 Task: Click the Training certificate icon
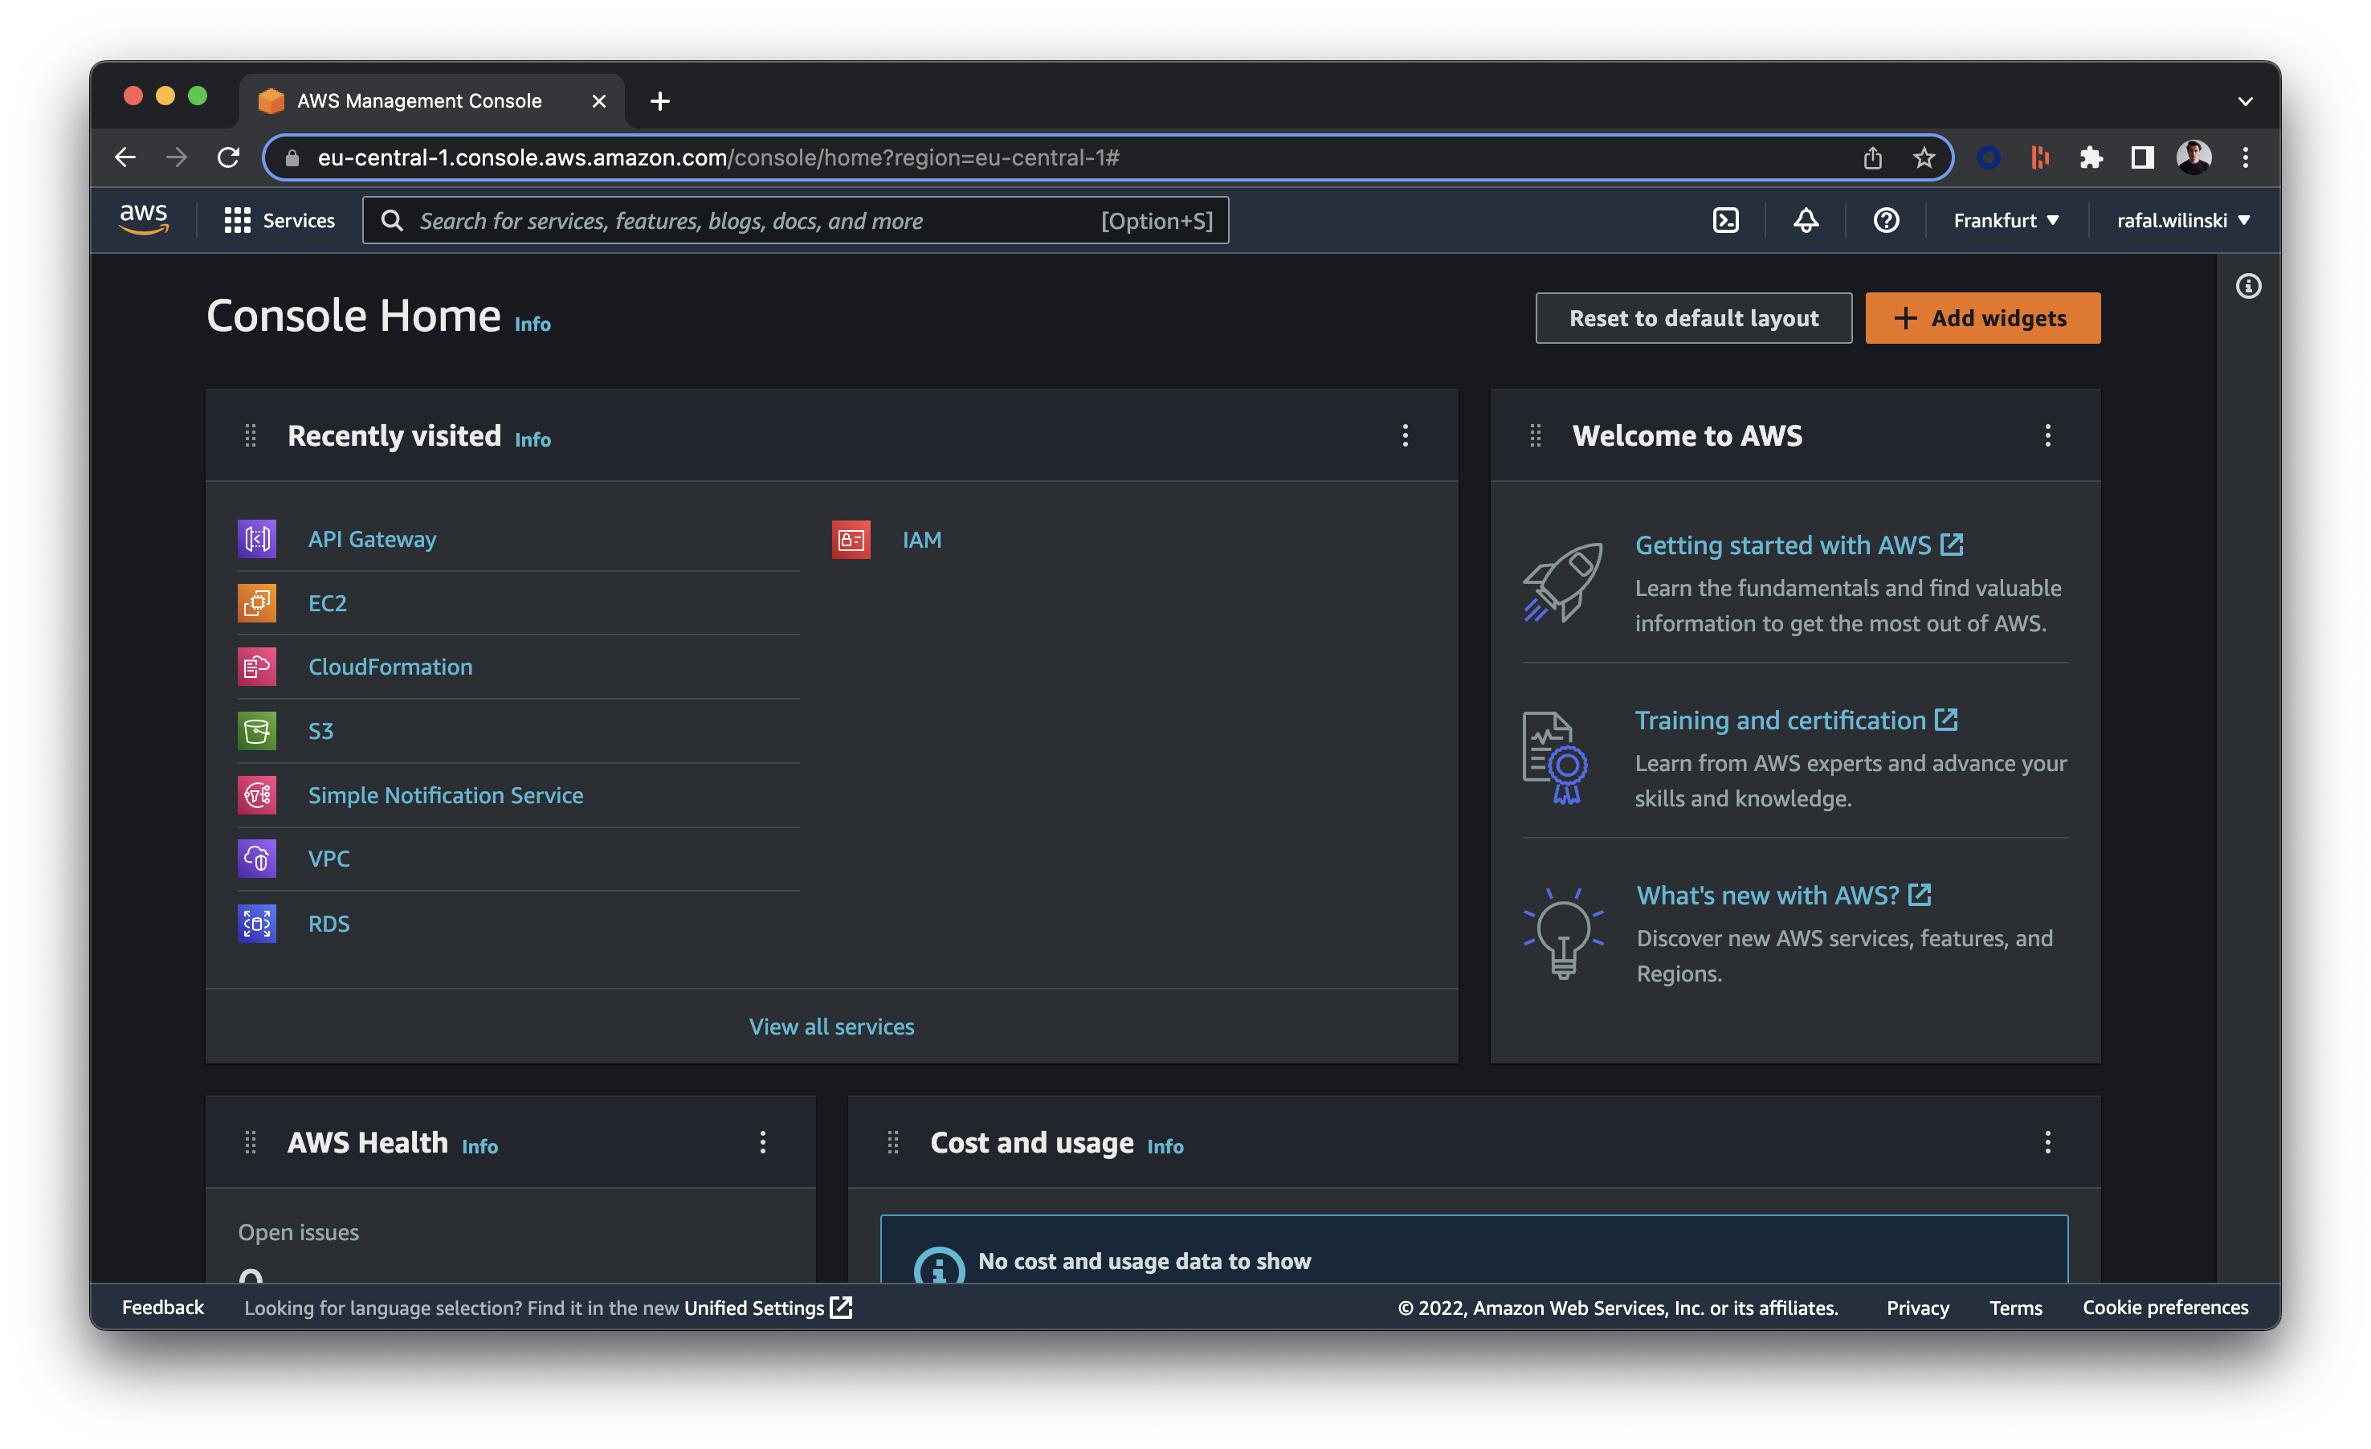tap(1555, 758)
